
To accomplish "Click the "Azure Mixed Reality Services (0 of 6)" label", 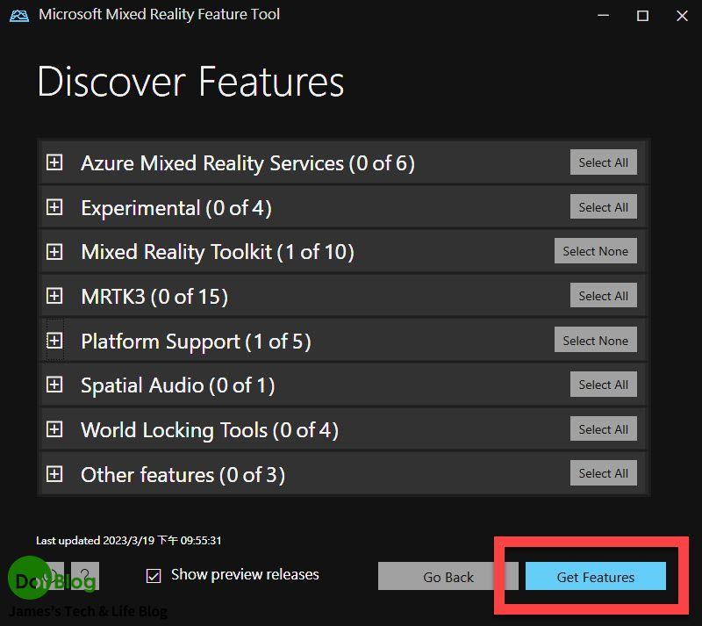I will pyautogui.click(x=247, y=163).
